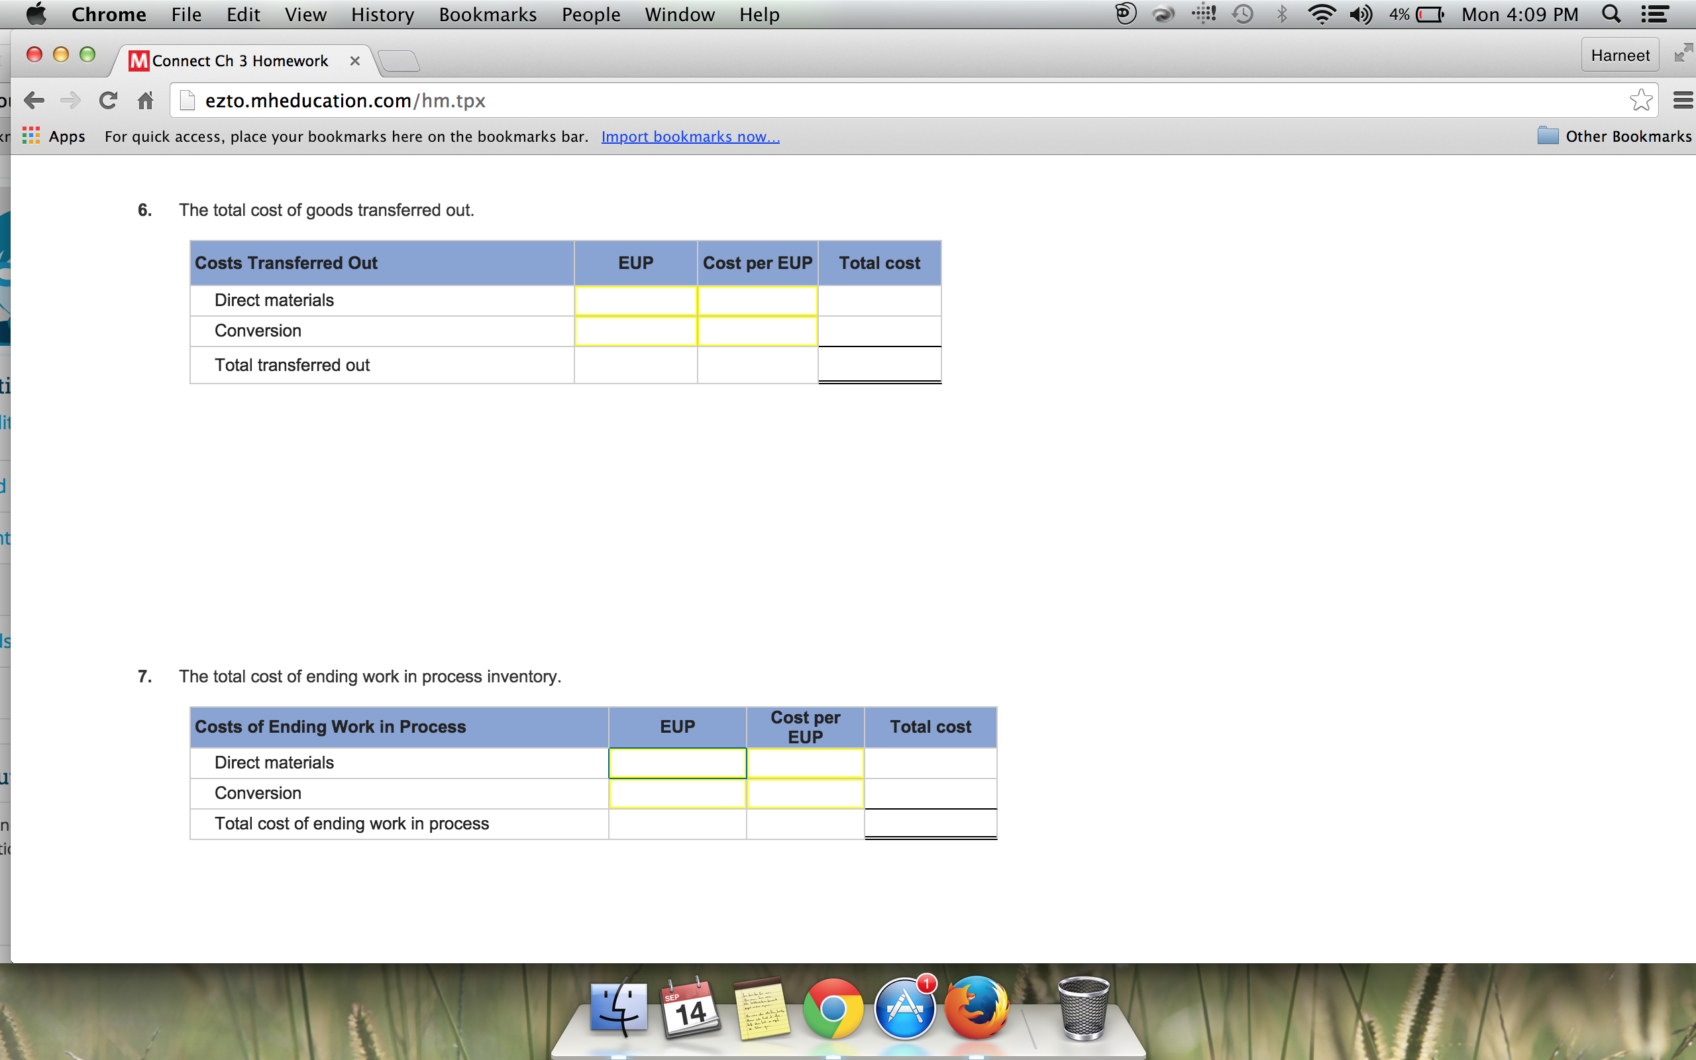This screenshot has width=1696, height=1060.
Task: Click Direct materials EUP field in Transferred Out
Action: pyautogui.click(x=635, y=301)
